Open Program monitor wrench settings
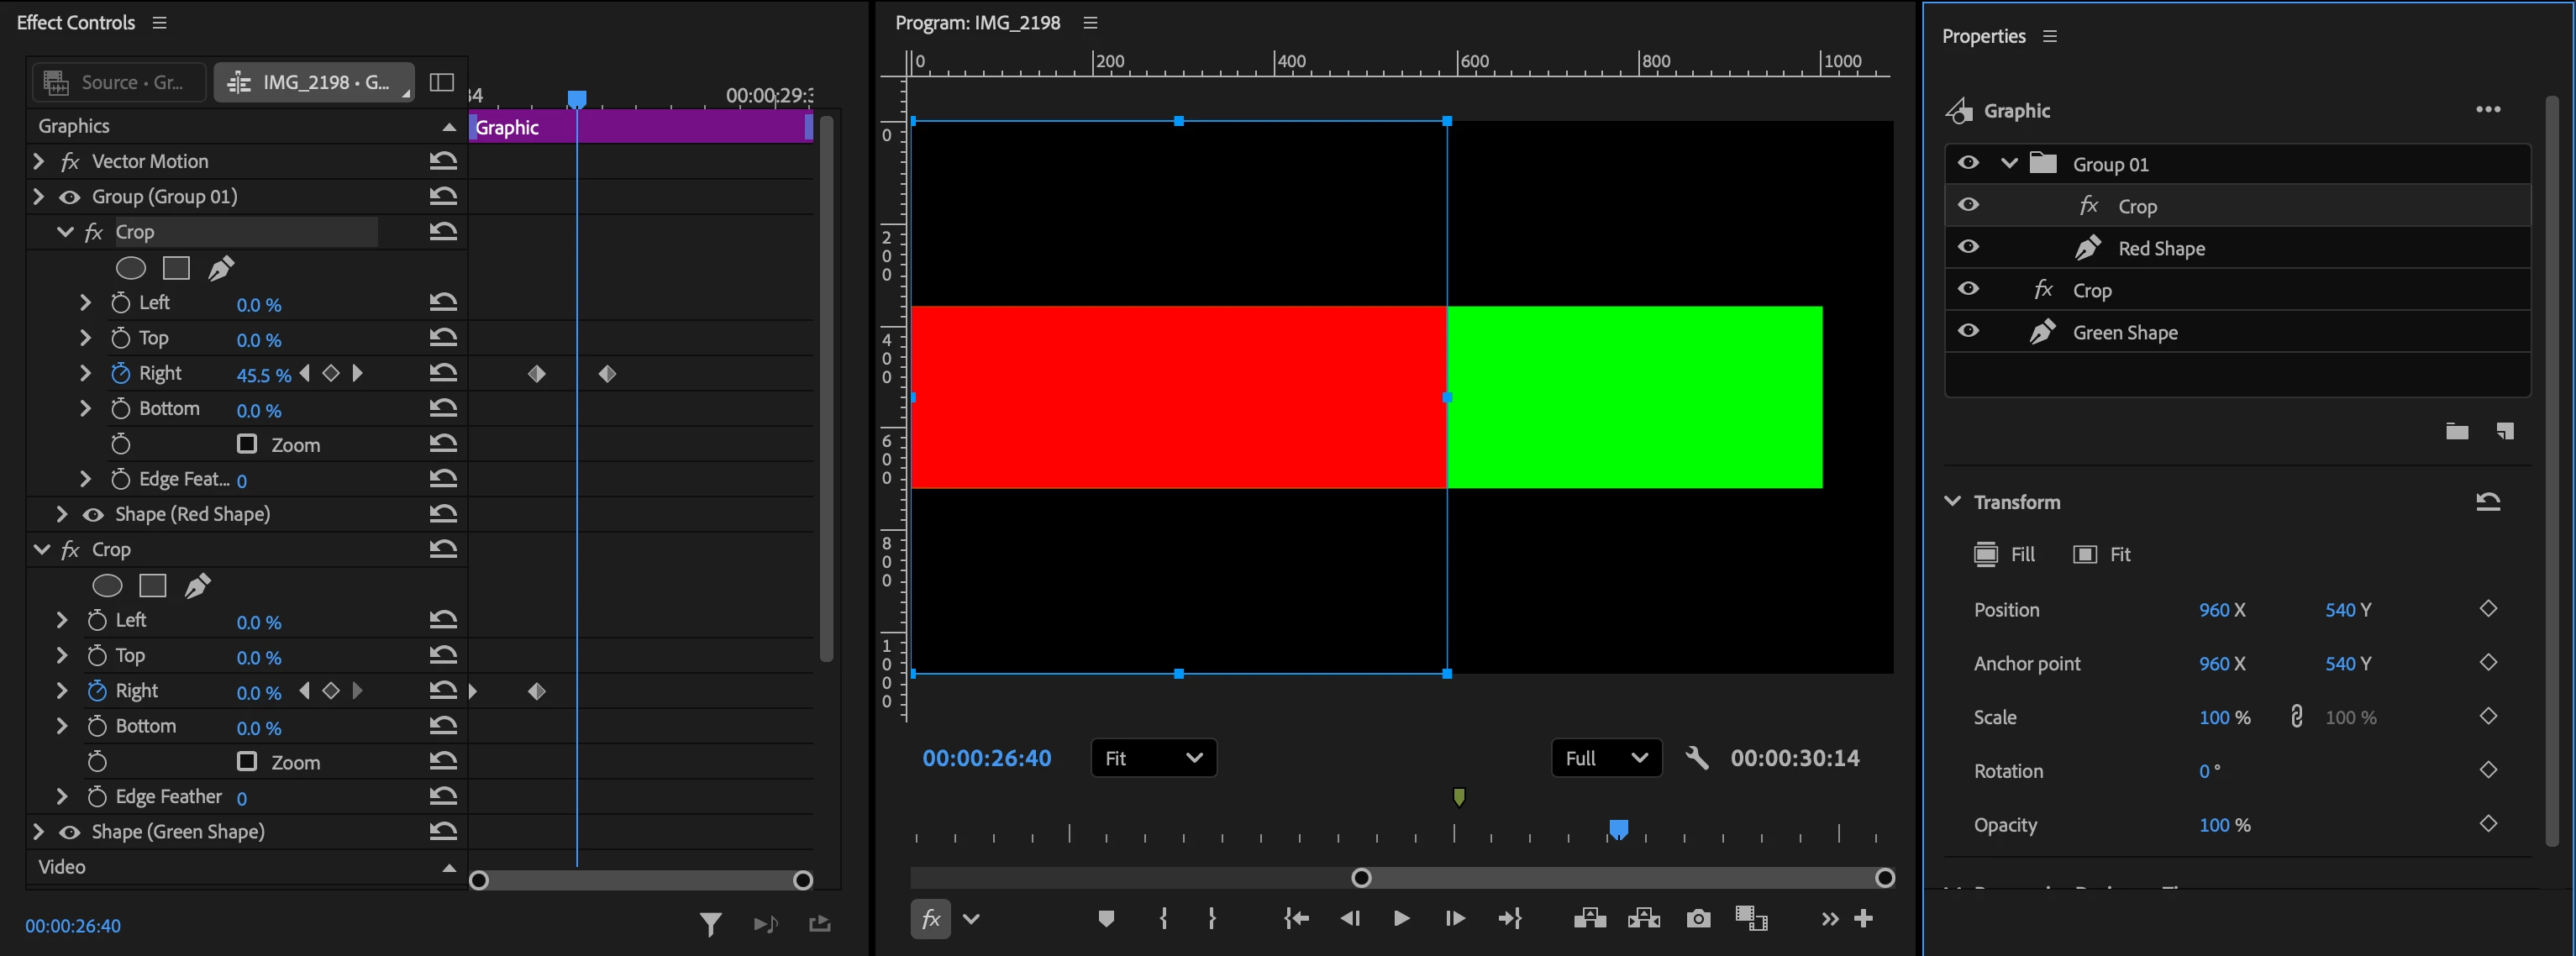 click(x=1697, y=758)
